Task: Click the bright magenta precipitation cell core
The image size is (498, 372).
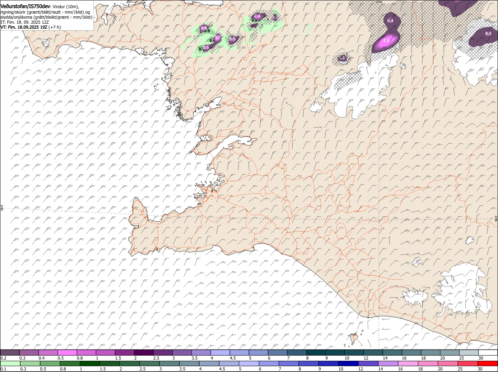Action: [387, 42]
